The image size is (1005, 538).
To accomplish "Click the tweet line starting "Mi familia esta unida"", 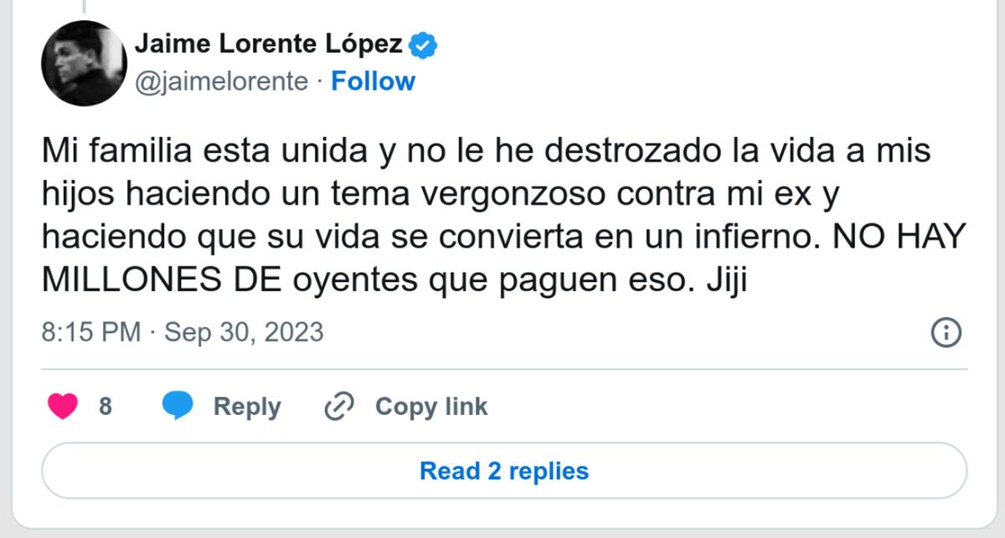I will [x=487, y=155].
